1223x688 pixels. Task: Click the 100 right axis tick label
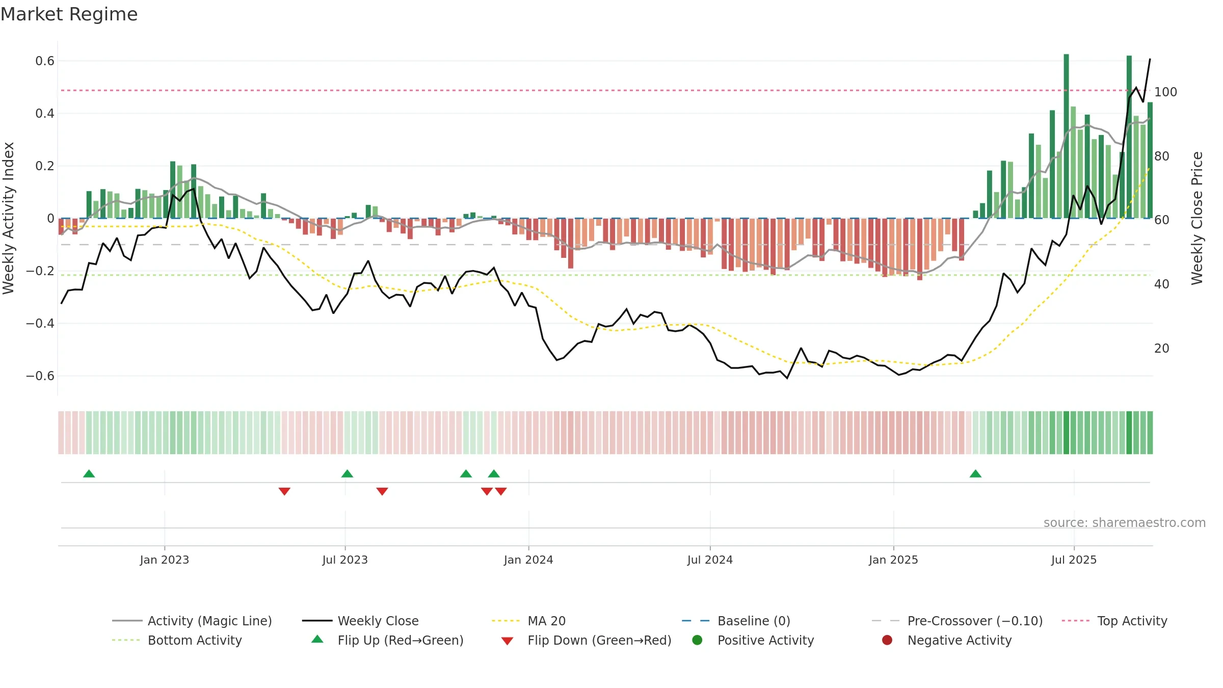1165,92
